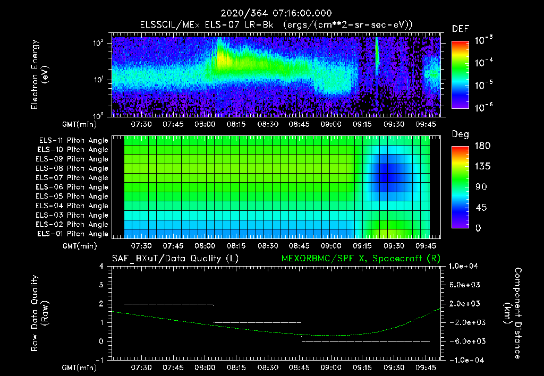The width and height of the screenshot is (544, 376).
Task: Click the 08:00 time tick under the spectrogram
Action: point(205,124)
